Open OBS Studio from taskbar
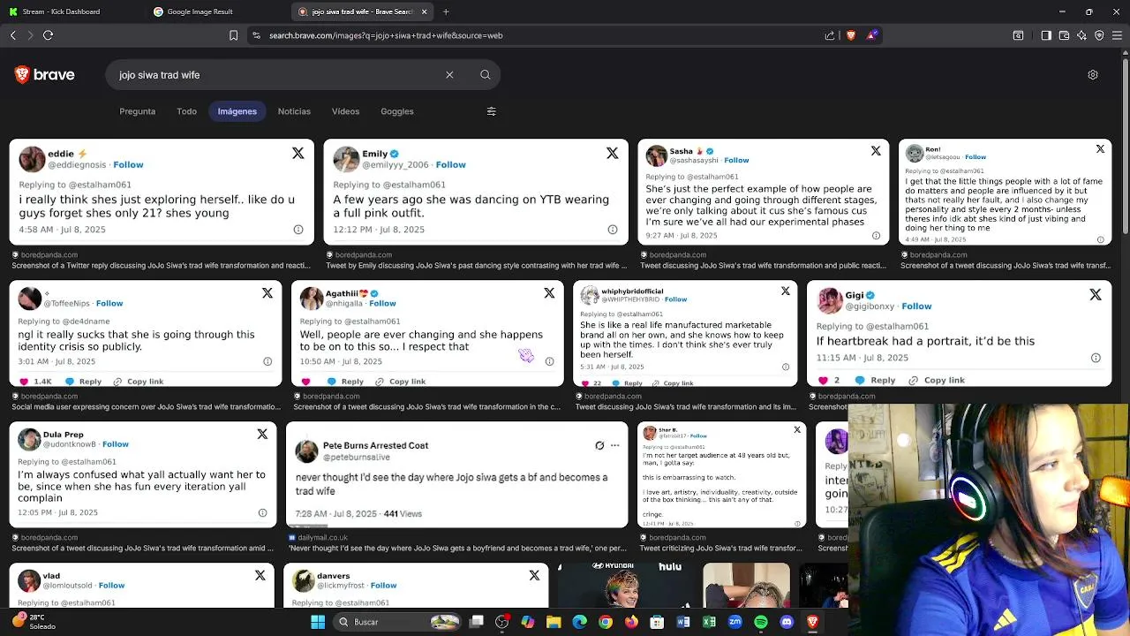This screenshot has width=1130, height=636. coord(501,622)
